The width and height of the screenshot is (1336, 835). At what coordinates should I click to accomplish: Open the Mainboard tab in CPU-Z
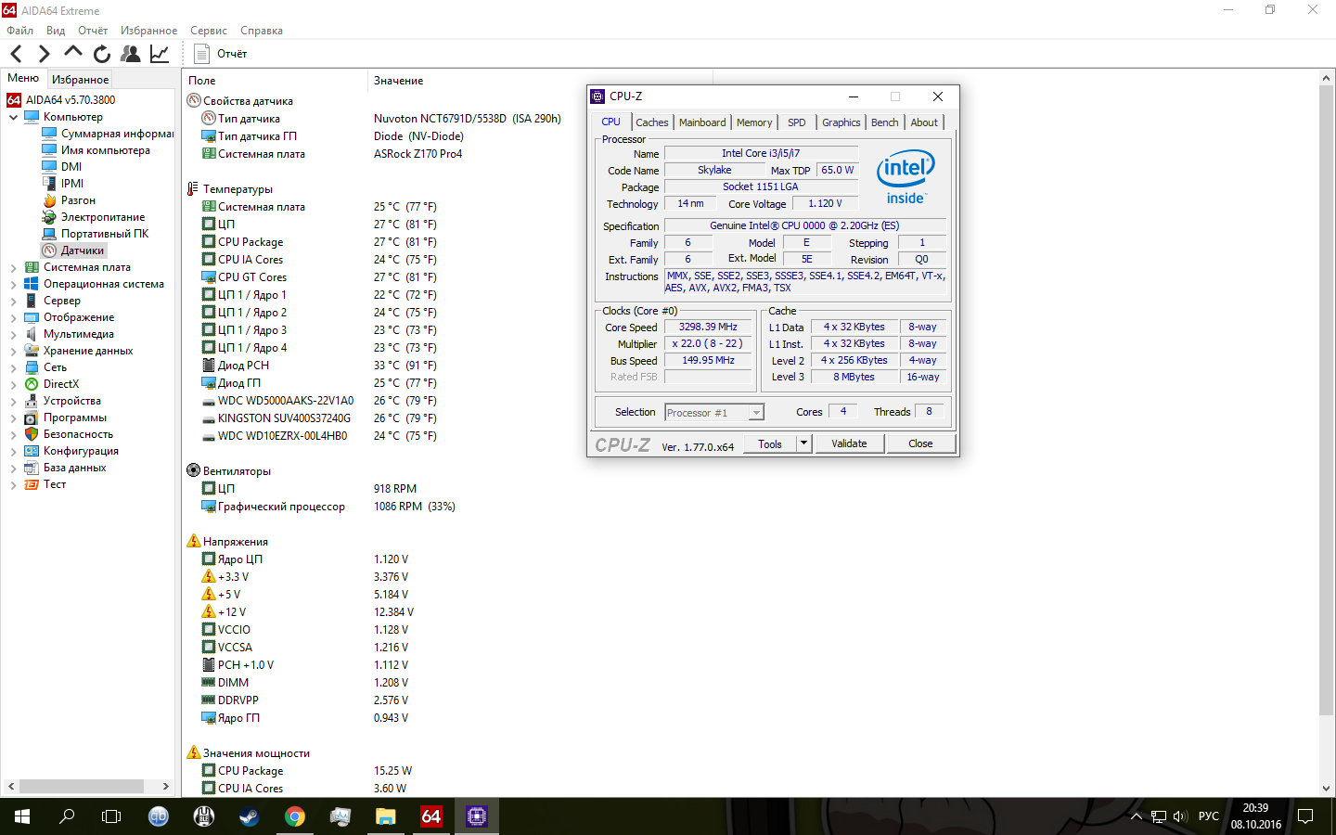(x=702, y=122)
